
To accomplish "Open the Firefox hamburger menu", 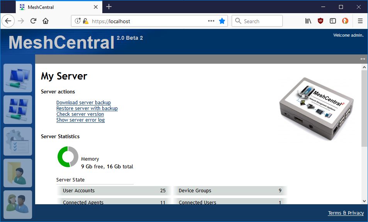I will pyautogui.click(x=360, y=21).
